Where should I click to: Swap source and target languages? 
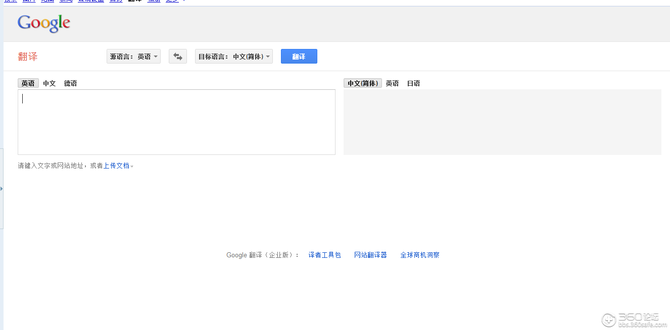178,57
